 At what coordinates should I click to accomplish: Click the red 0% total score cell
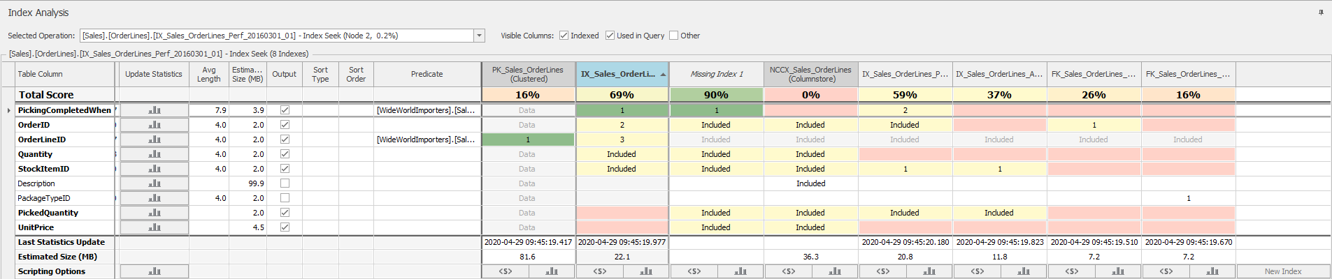(810, 95)
